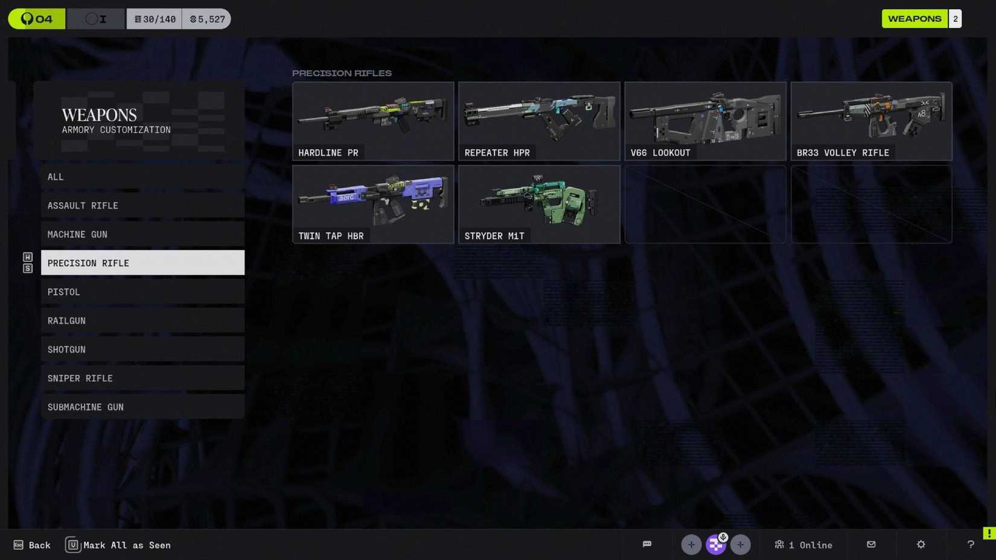
Task: Select the ALL weapons category
Action: coord(142,176)
